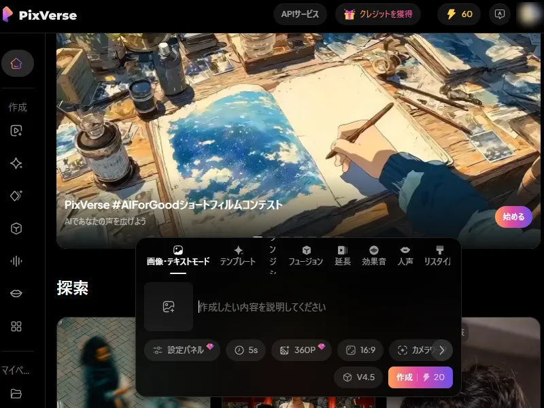Switch to フュージョン tab
The width and height of the screenshot is (544, 408).
[x=306, y=257]
